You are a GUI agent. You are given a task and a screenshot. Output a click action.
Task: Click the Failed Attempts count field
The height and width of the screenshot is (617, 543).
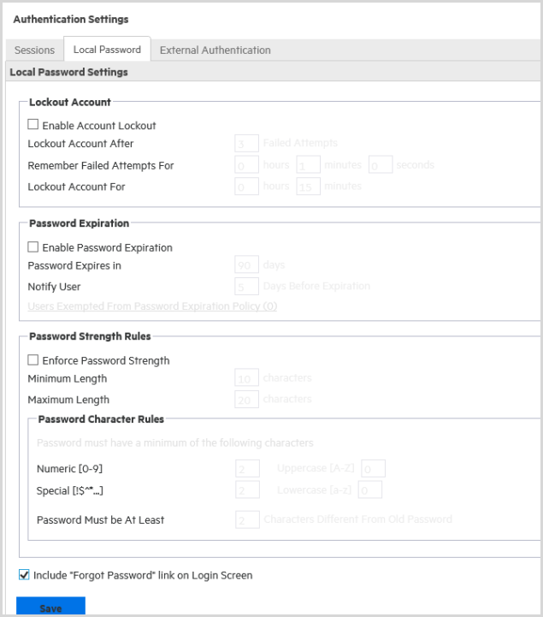tap(246, 144)
